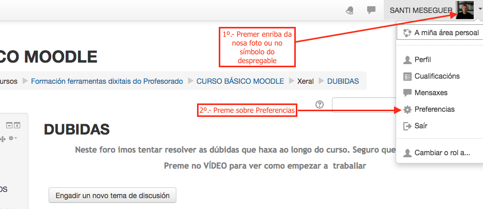Screen dimensions: 483x209
Task: Click the Saír logout icon
Action: 407,126
